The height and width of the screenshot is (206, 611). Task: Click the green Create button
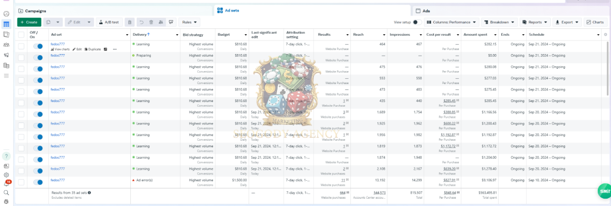[29, 23]
